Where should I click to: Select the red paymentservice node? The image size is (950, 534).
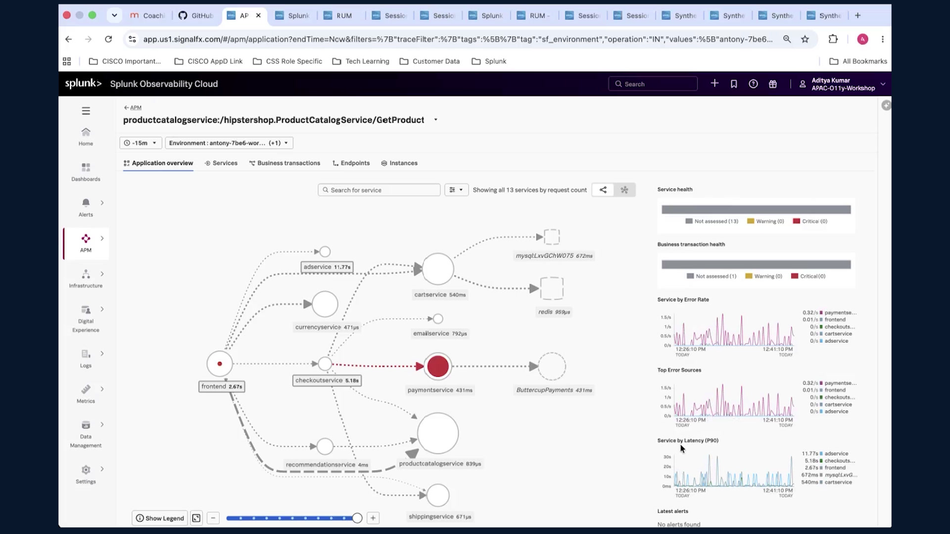[x=437, y=366]
